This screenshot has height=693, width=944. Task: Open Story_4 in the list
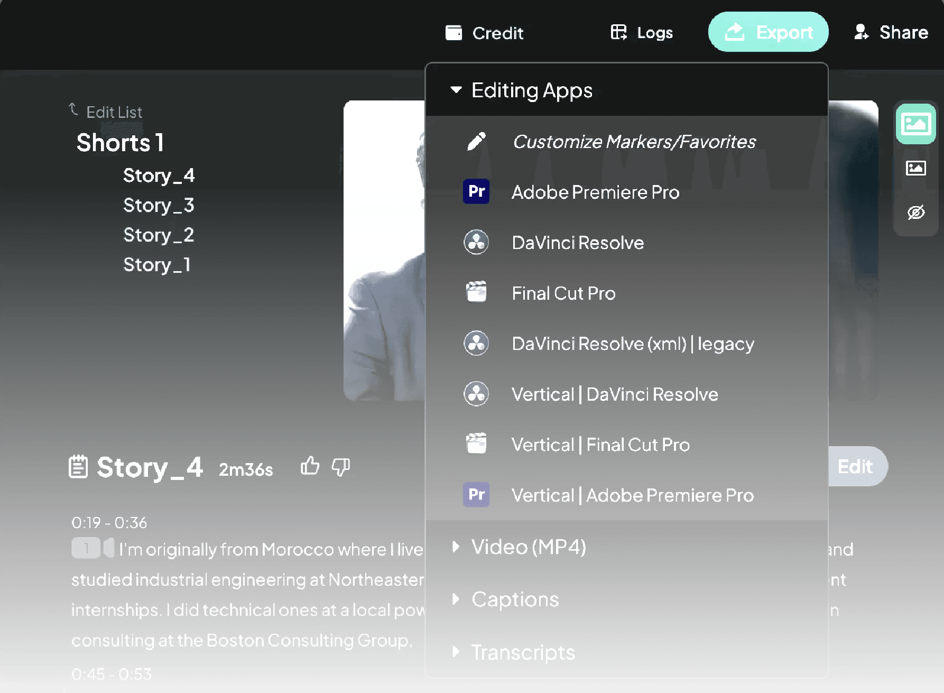tap(159, 175)
